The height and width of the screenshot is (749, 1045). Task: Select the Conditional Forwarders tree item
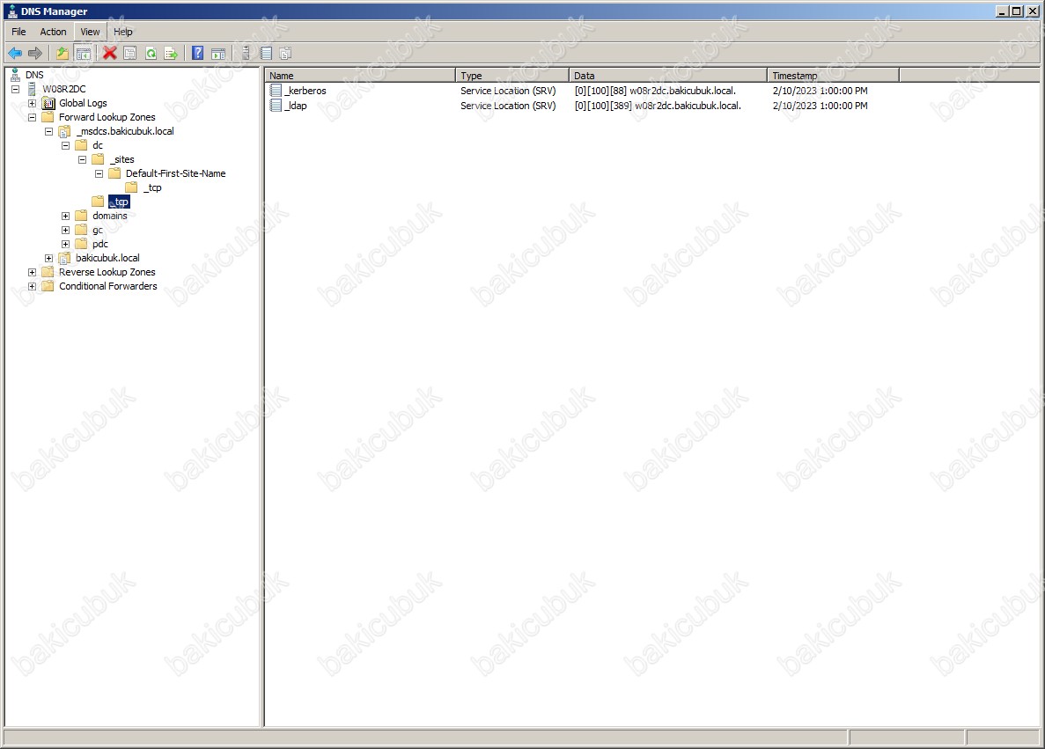107,286
